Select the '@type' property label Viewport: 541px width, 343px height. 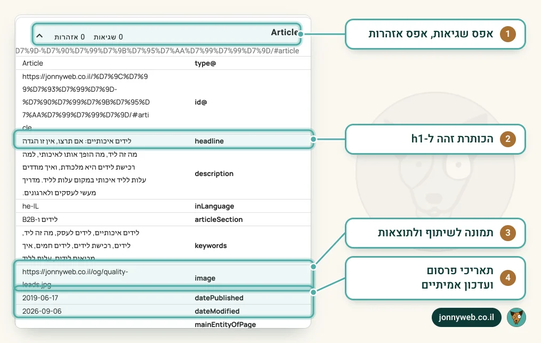205,63
